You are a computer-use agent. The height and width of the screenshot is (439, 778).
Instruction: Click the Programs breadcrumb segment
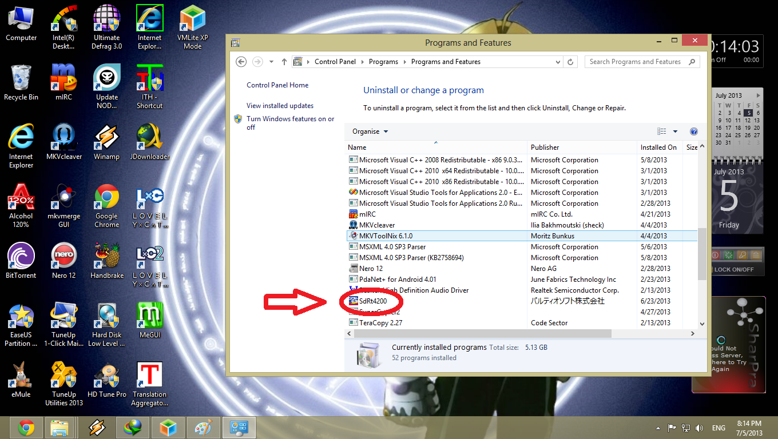click(x=383, y=62)
